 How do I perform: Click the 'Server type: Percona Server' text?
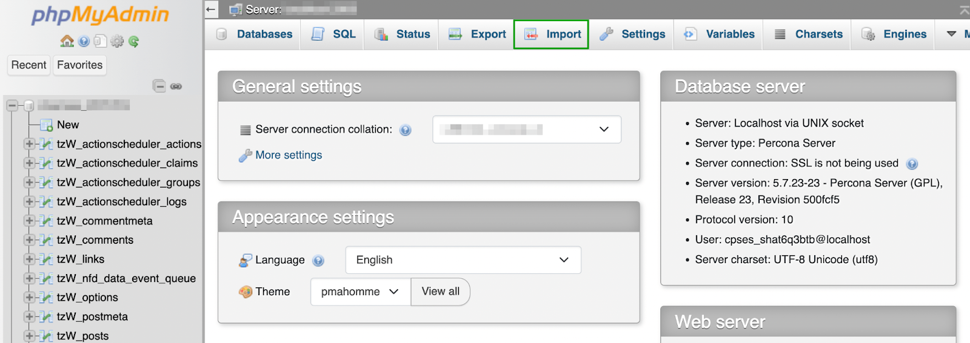(765, 143)
